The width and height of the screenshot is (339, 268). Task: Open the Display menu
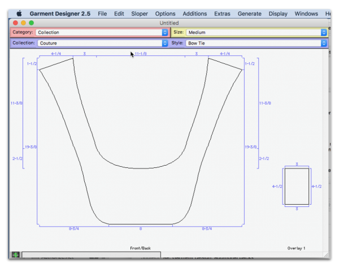click(x=278, y=14)
